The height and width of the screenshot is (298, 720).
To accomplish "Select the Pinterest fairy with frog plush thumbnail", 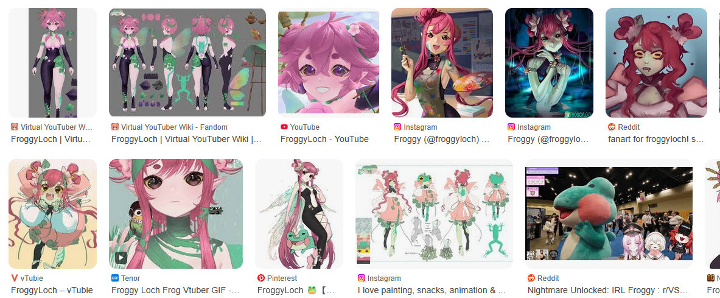I will 299,214.
